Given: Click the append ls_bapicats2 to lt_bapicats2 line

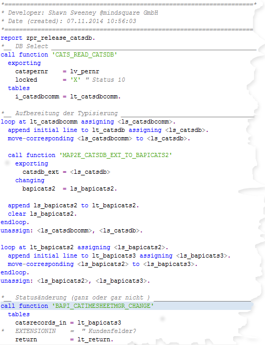Looking at the screenshot, I should tap(73, 206).
